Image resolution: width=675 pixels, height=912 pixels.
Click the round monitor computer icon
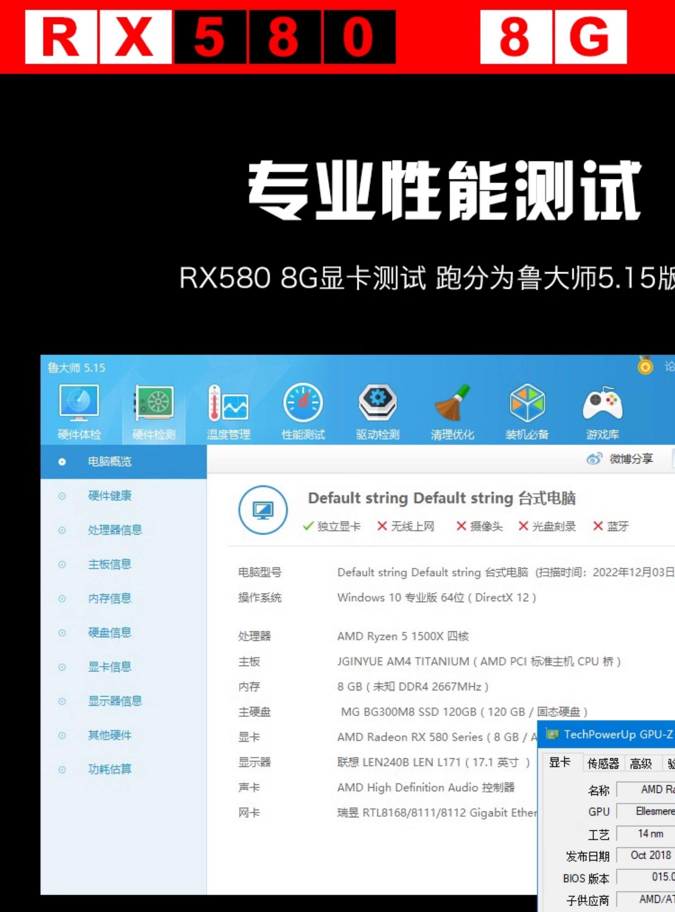[x=263, y=510]
